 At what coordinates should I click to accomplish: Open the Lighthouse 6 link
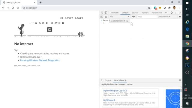coord(109,100)
